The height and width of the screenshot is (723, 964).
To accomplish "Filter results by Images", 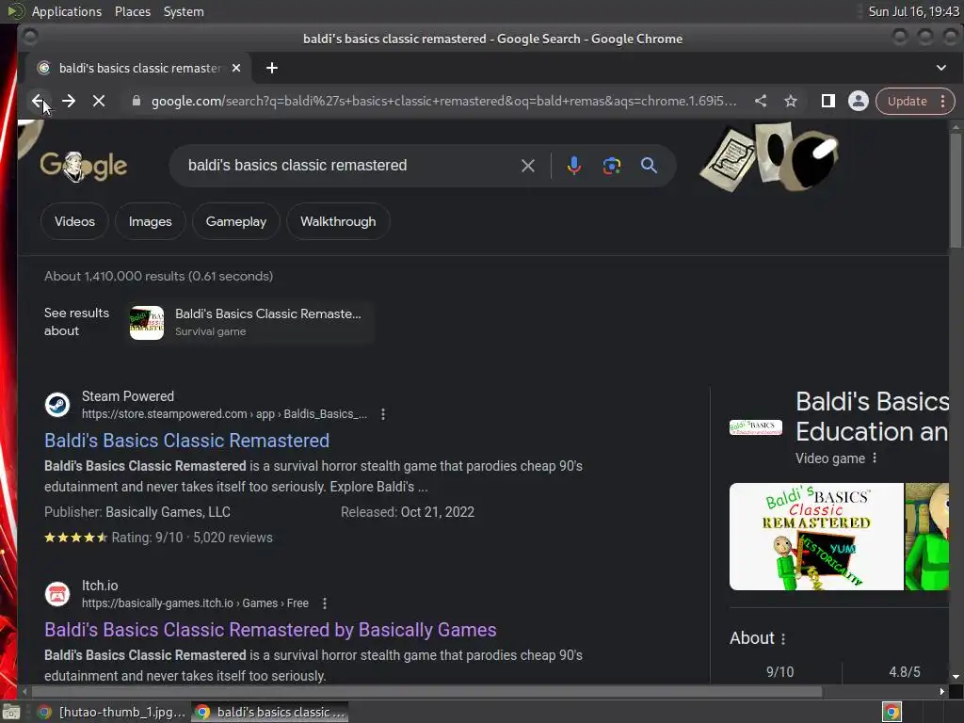I will pos(150,221).
